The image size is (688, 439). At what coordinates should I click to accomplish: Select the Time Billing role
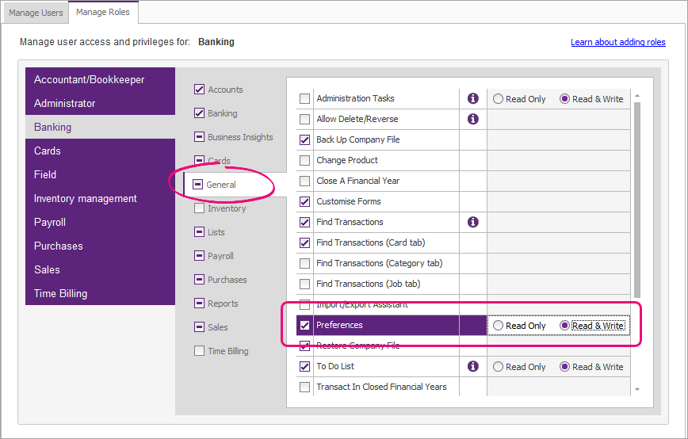click(100, 293)
